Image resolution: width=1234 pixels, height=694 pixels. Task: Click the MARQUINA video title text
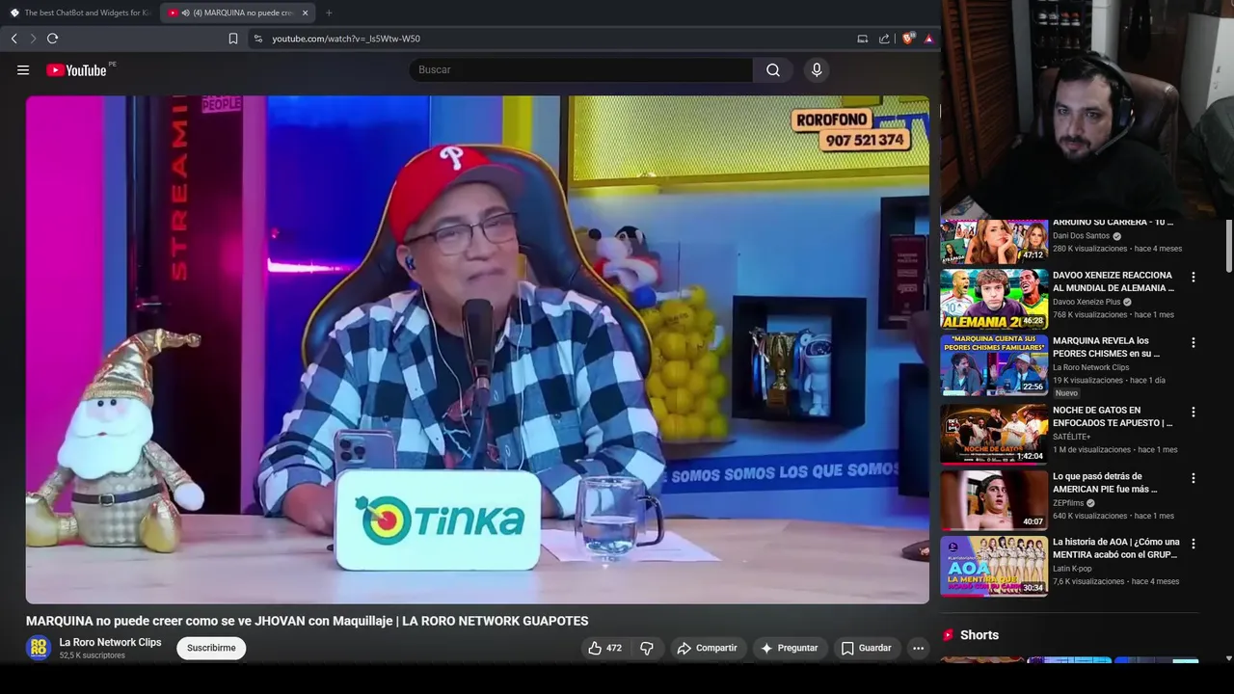pos(307,622)
